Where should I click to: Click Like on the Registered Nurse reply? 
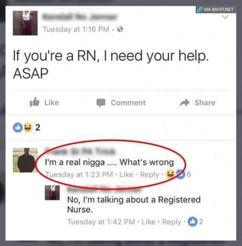point(148,222)
